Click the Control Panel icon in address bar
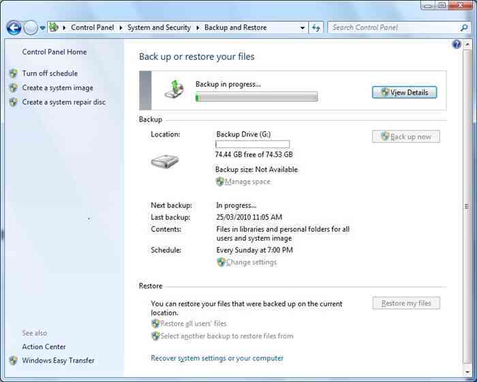This screenshot has width=477, height=382. [54, 27]
